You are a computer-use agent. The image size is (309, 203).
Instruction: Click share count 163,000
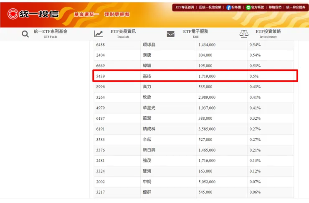pos(205,171)
